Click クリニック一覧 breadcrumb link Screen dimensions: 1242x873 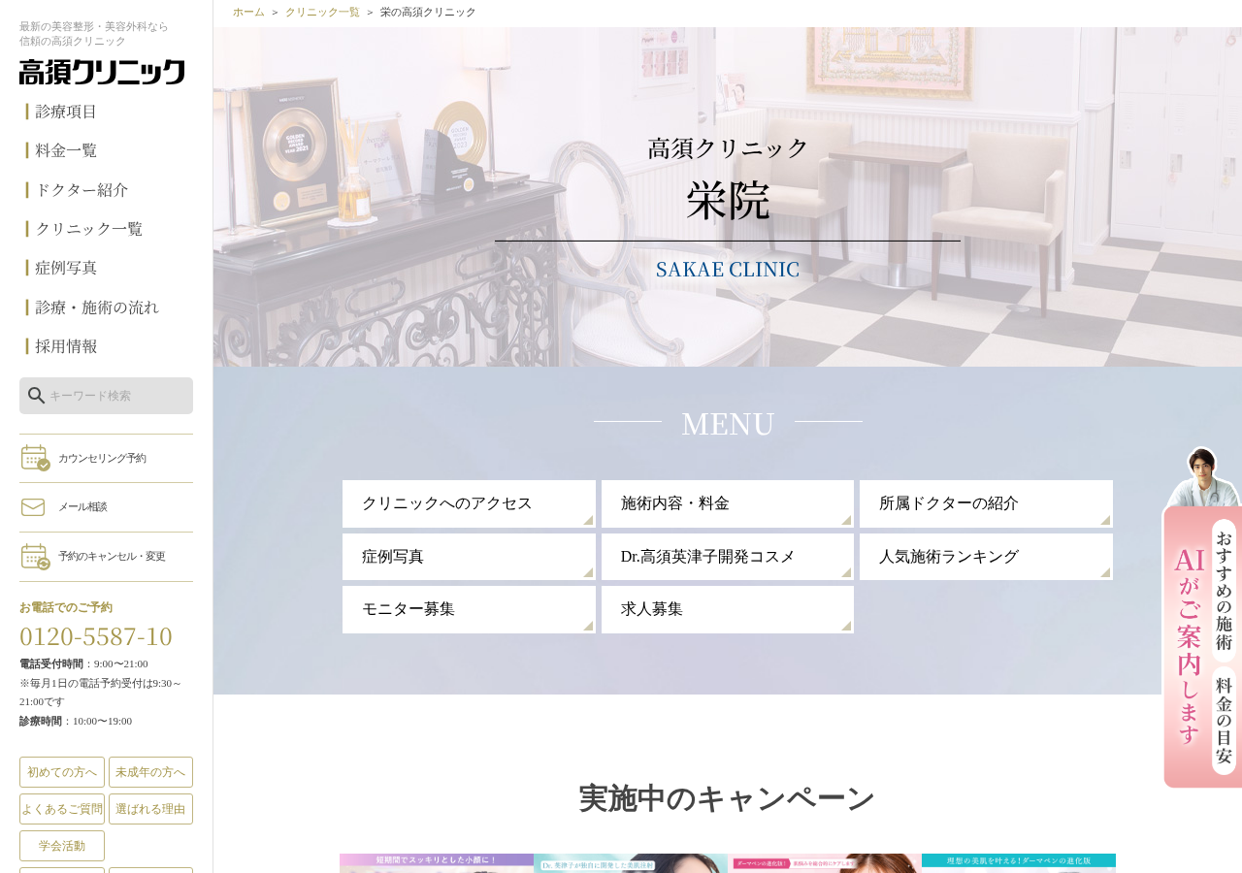(322, 12)
